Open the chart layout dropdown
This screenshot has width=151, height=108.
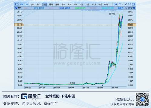(120, 4)
